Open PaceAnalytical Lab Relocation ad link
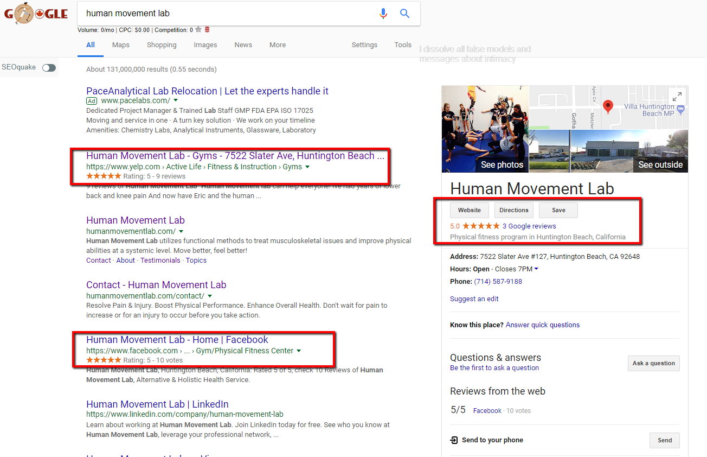This screenshot has height=457, width=707. tap(207, 91)
